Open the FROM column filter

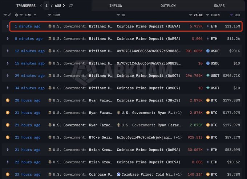coord(49,15)
